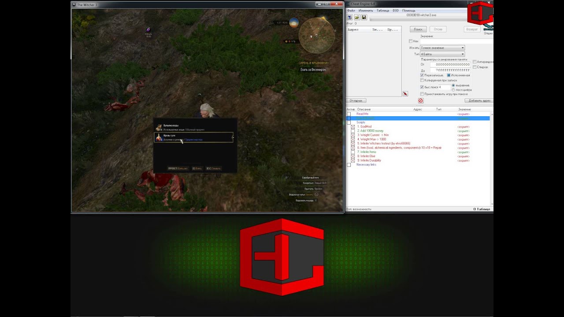This screenshot has height=317, width=564.
Task: Click the Значение column header in address table
Action: click(464, 109)
